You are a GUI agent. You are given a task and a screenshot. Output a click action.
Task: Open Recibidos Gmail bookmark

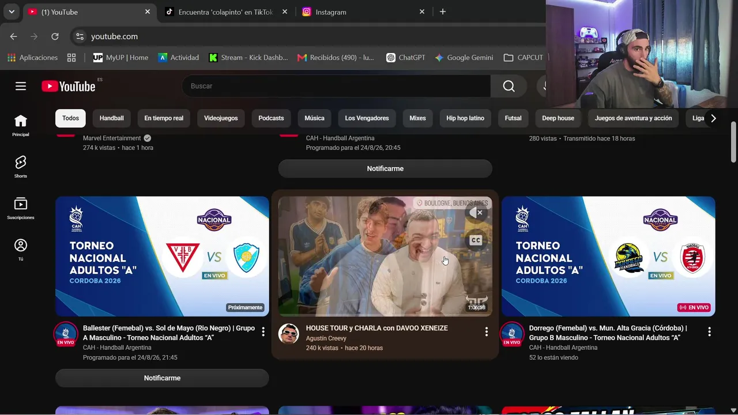pyautogui.click(x=336, y=58)
